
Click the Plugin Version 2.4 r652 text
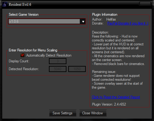click(x=109, y=104)
